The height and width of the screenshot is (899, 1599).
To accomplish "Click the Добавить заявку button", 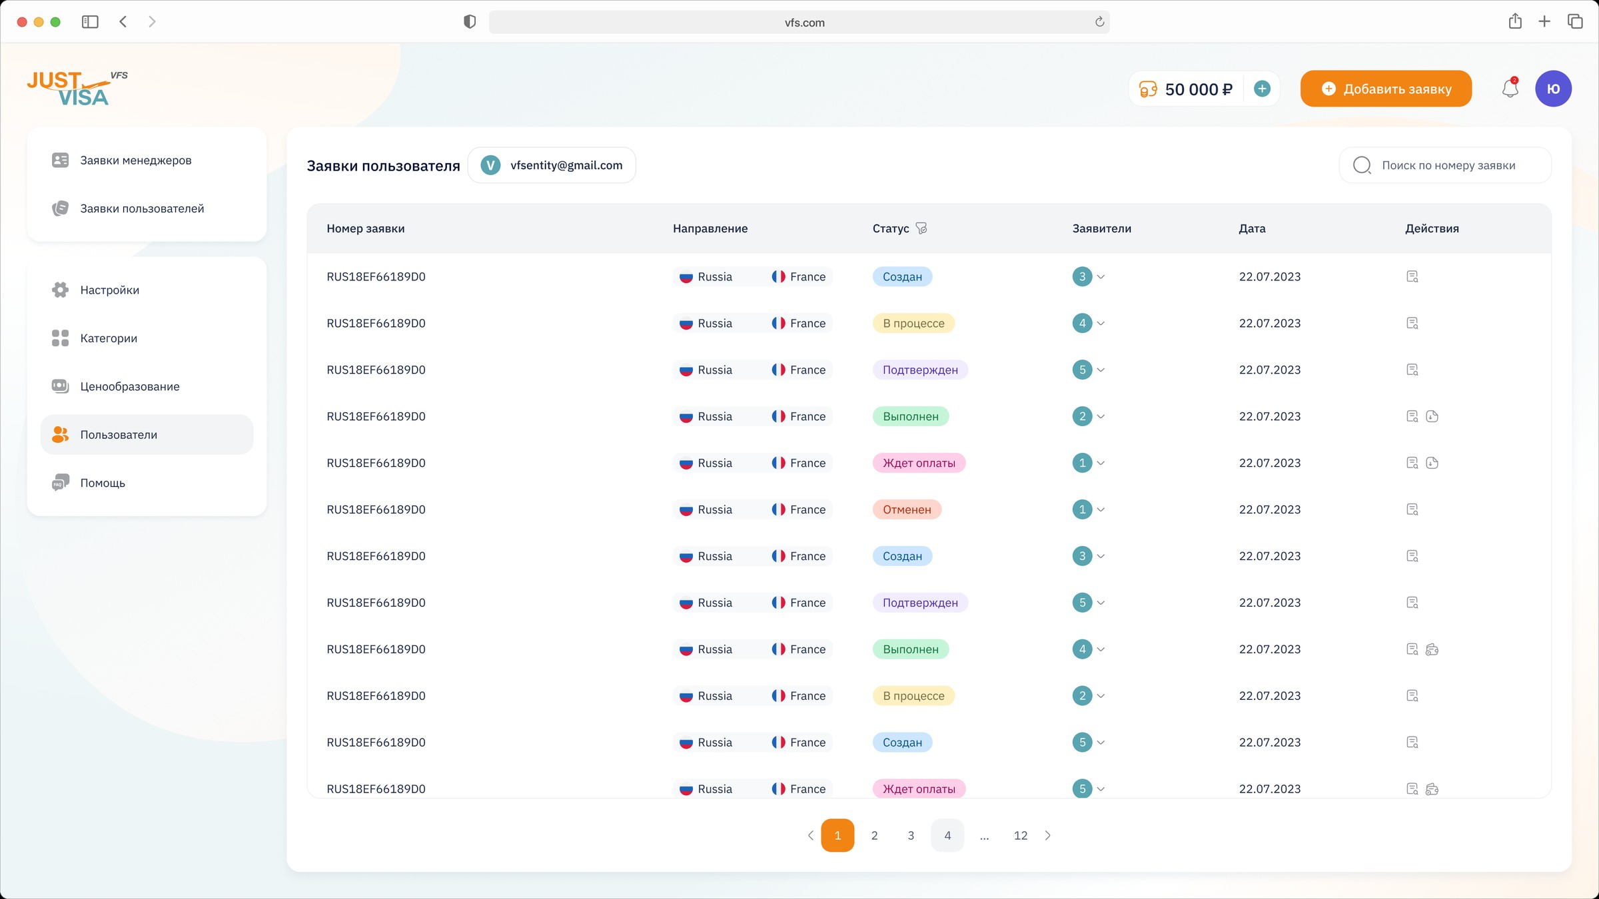I will coord(1386,89).
